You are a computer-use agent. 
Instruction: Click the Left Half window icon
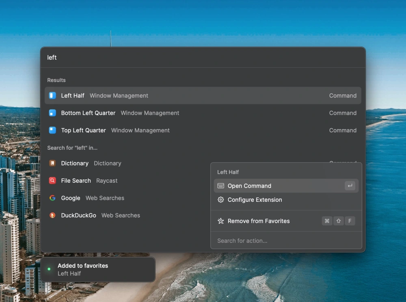tap(52, 95)
